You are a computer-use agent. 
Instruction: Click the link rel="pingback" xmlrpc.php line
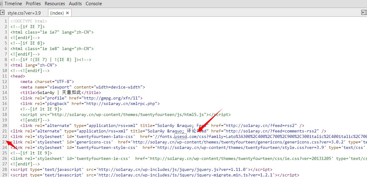tap(90, 104)
